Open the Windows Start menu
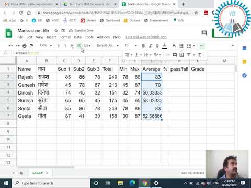This screenshot has height=188, width=251. point(6,183)
